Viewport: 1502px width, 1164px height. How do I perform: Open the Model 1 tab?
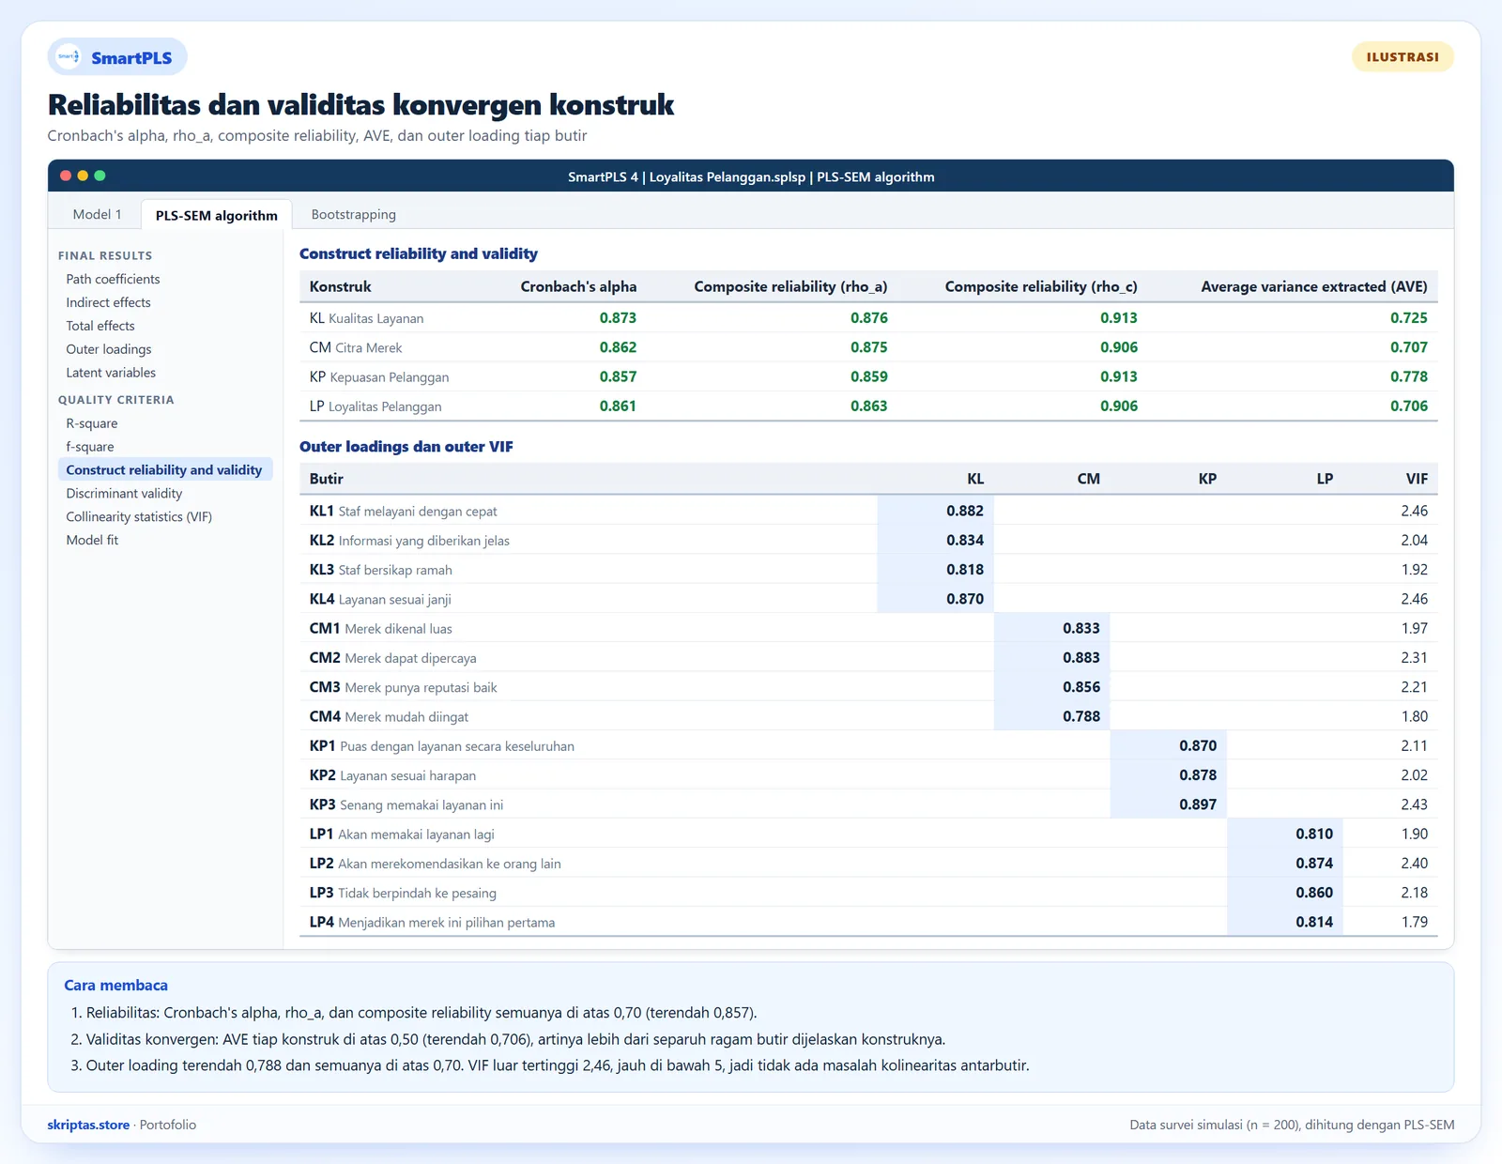coord(98,214)
